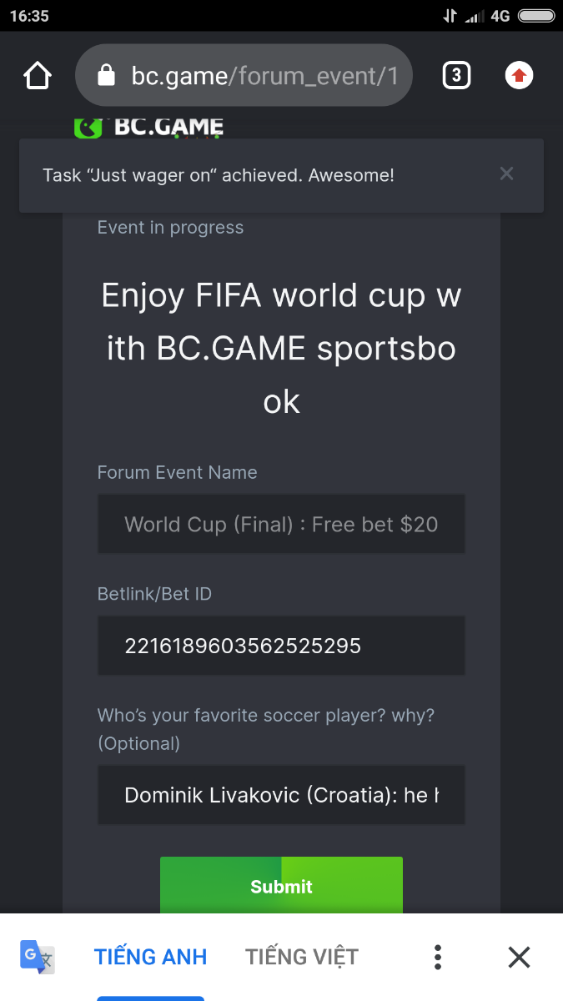Open the tab switcher showing 3 tabs
563x1001 pixels.
[x=455, y=76]
